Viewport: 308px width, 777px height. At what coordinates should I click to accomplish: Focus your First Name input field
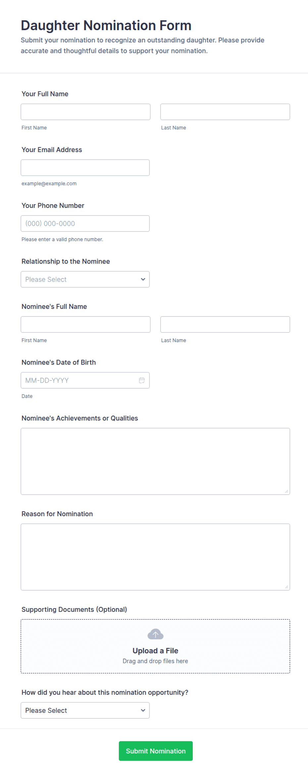85,112
